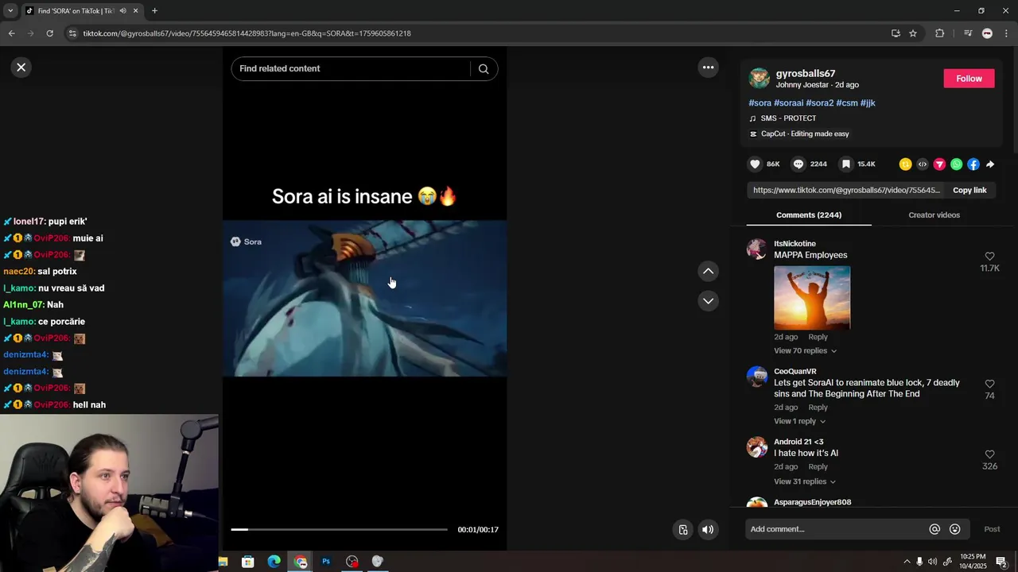Image resolution: width=1018 pixels, height=572 pixels.
Task: Seek on the video progress bar
Action: tap(339, 530)
